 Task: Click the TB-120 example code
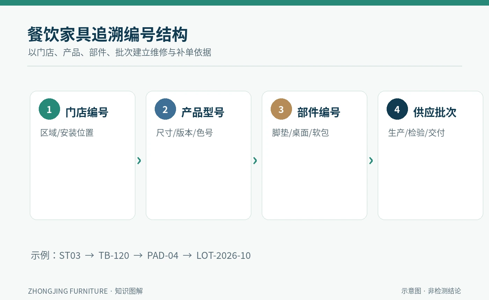(114, 256)
